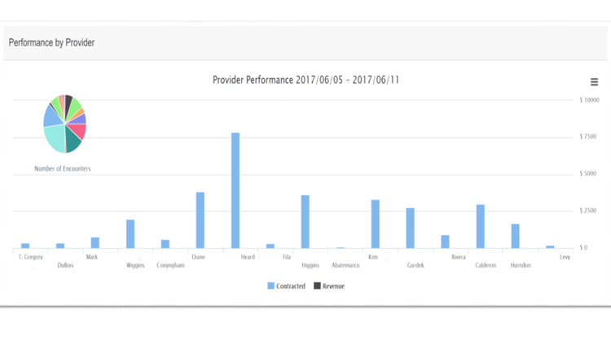Click the Provider Performance chart title

[x=305, y=80]
